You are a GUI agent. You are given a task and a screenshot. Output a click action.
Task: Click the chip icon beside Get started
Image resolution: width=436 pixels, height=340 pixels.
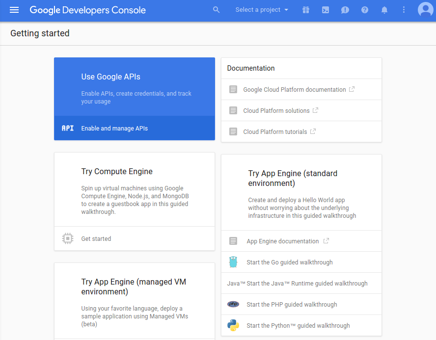coord(68,238)
